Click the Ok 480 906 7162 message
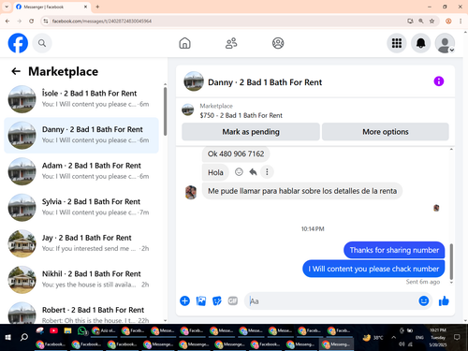 pos(236,154)
